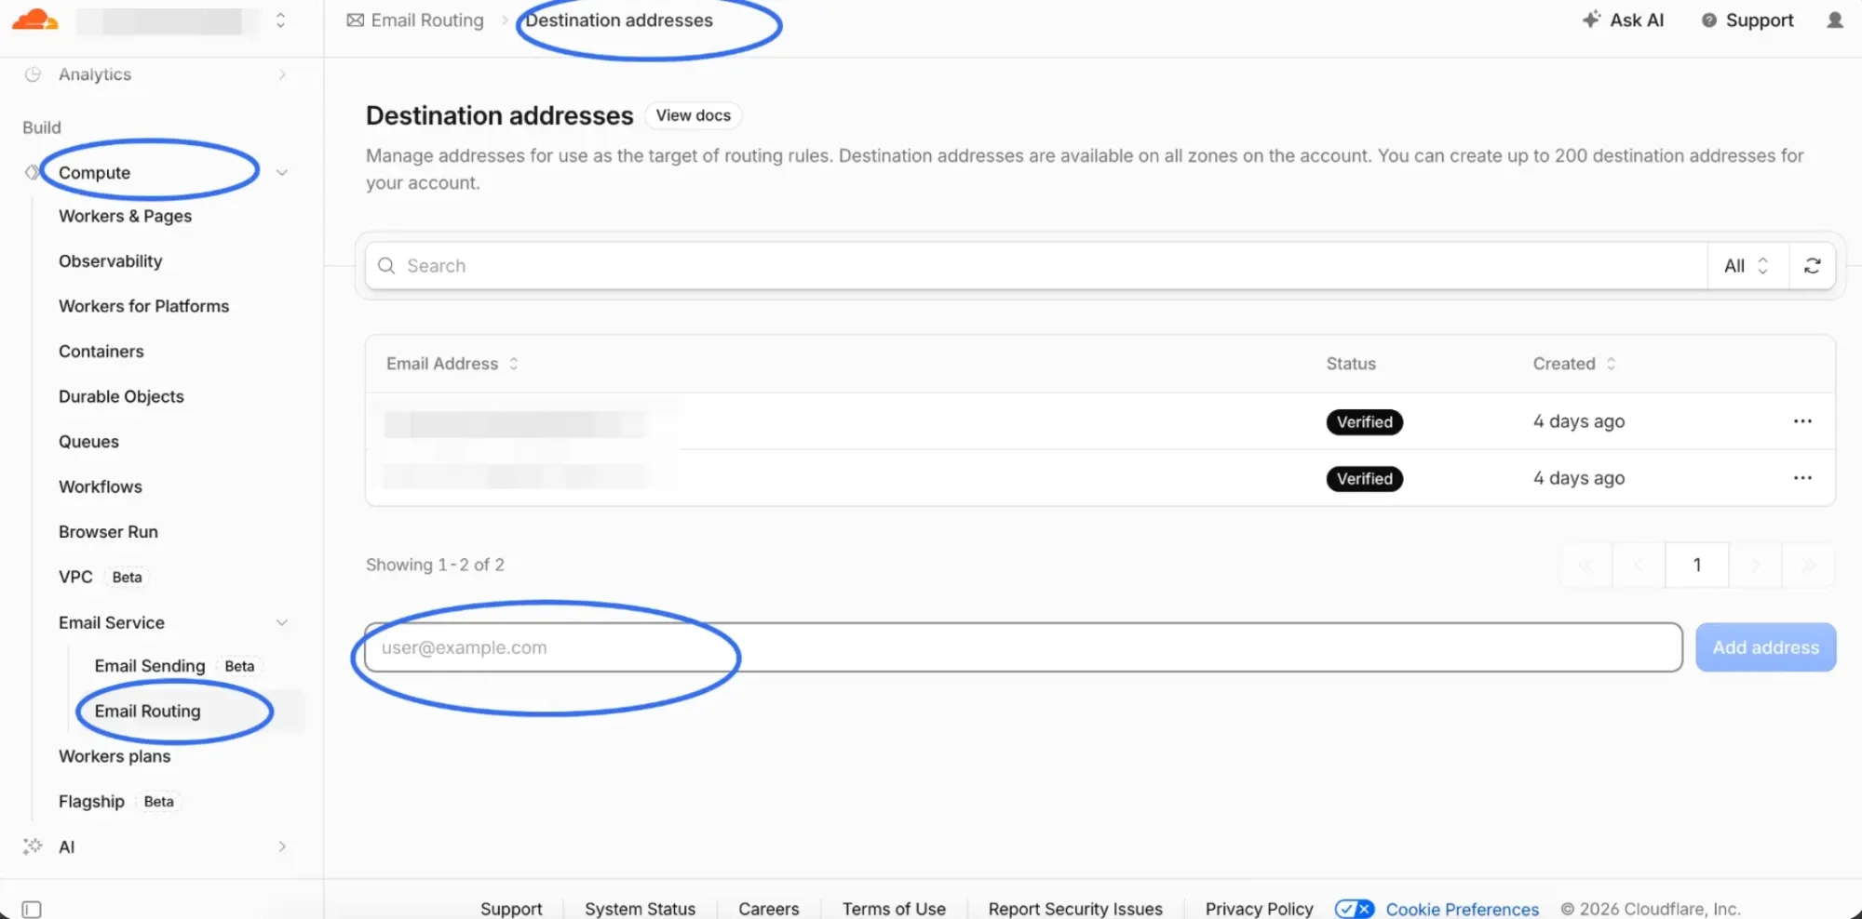
Task: Focus the Search addresses field
Action: click(1036, 266)
